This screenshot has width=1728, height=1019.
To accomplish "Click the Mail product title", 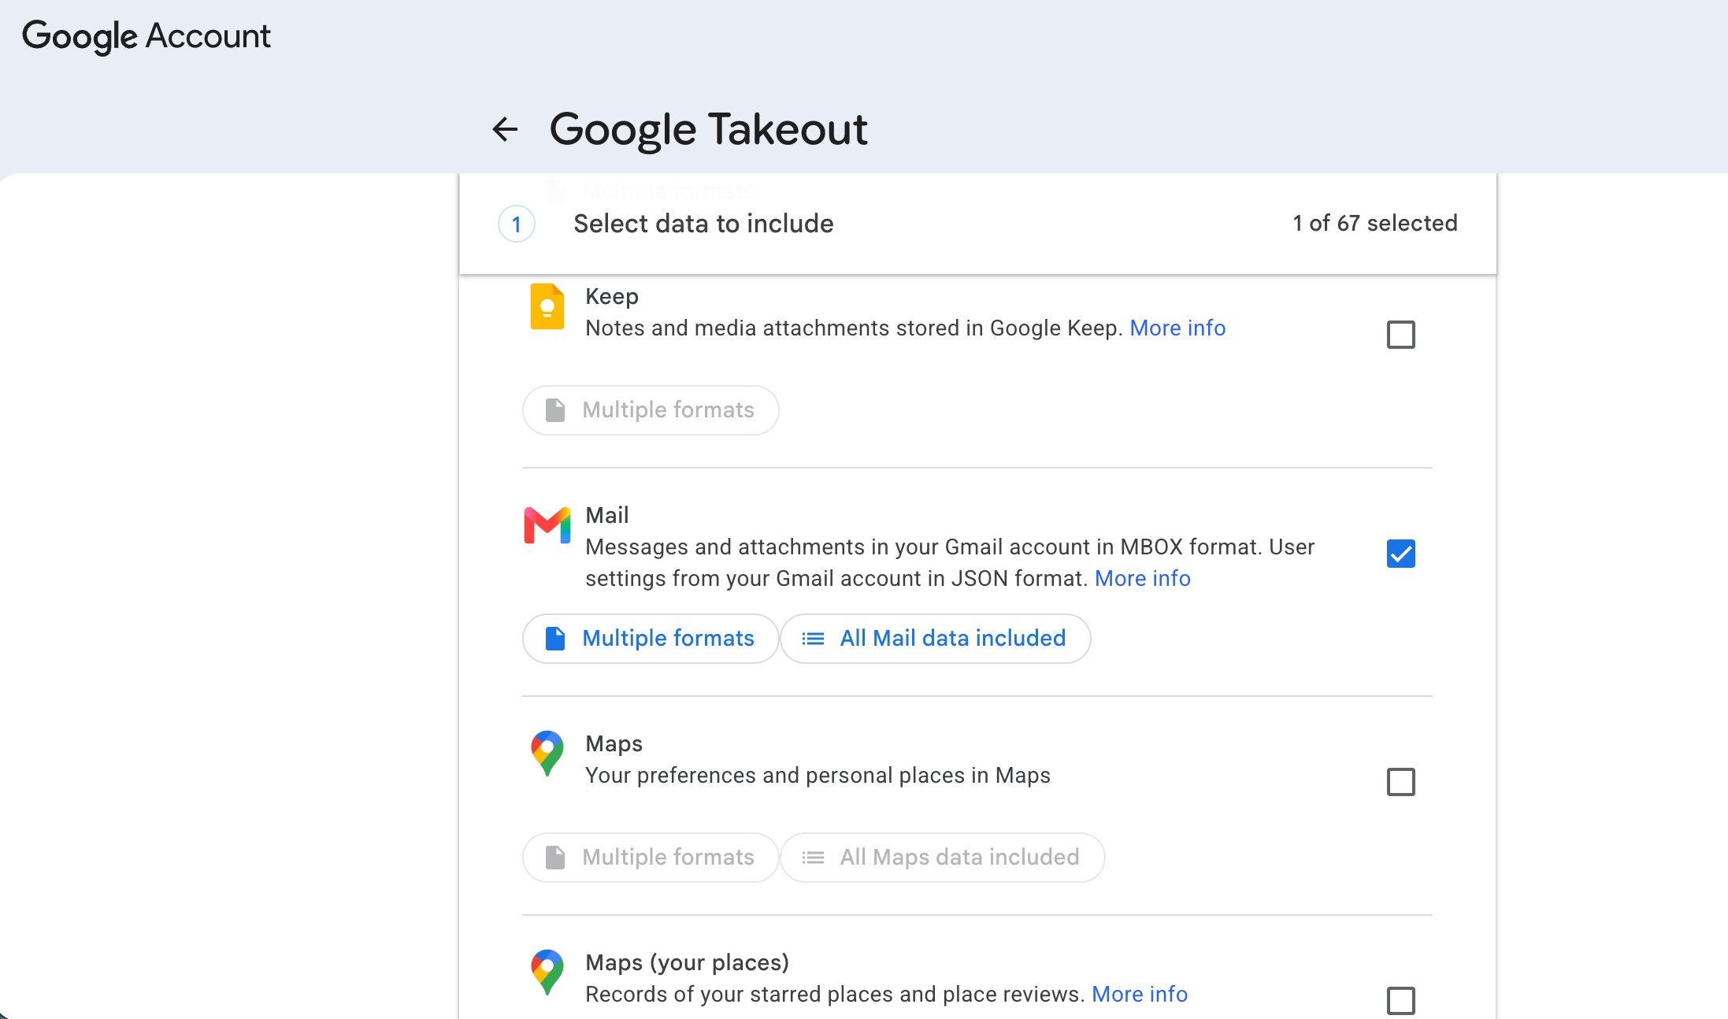I will click(607, 515).
